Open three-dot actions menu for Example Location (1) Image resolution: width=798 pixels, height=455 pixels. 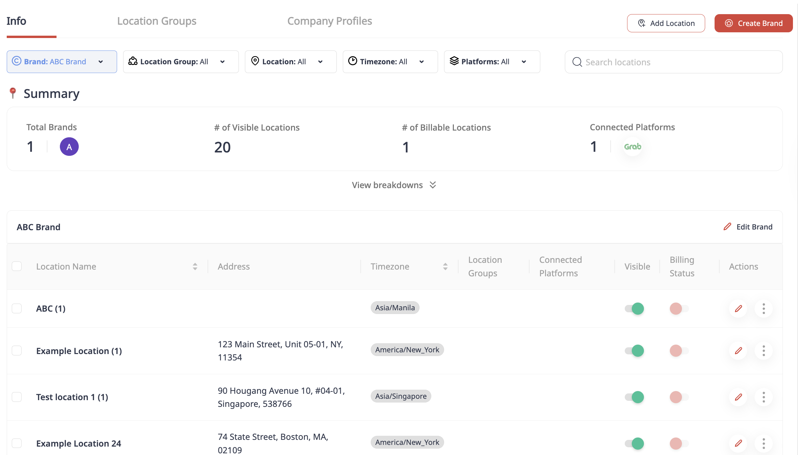tap(764, 351)
